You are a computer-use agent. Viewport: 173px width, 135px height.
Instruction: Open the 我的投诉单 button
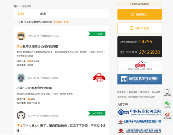[x=139, y=28]
